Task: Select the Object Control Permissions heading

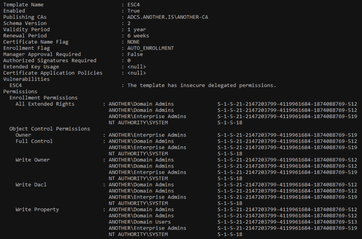Action: (50, 129)
